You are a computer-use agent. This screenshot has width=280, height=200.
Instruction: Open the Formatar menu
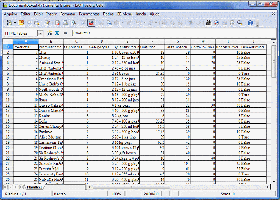68,14
